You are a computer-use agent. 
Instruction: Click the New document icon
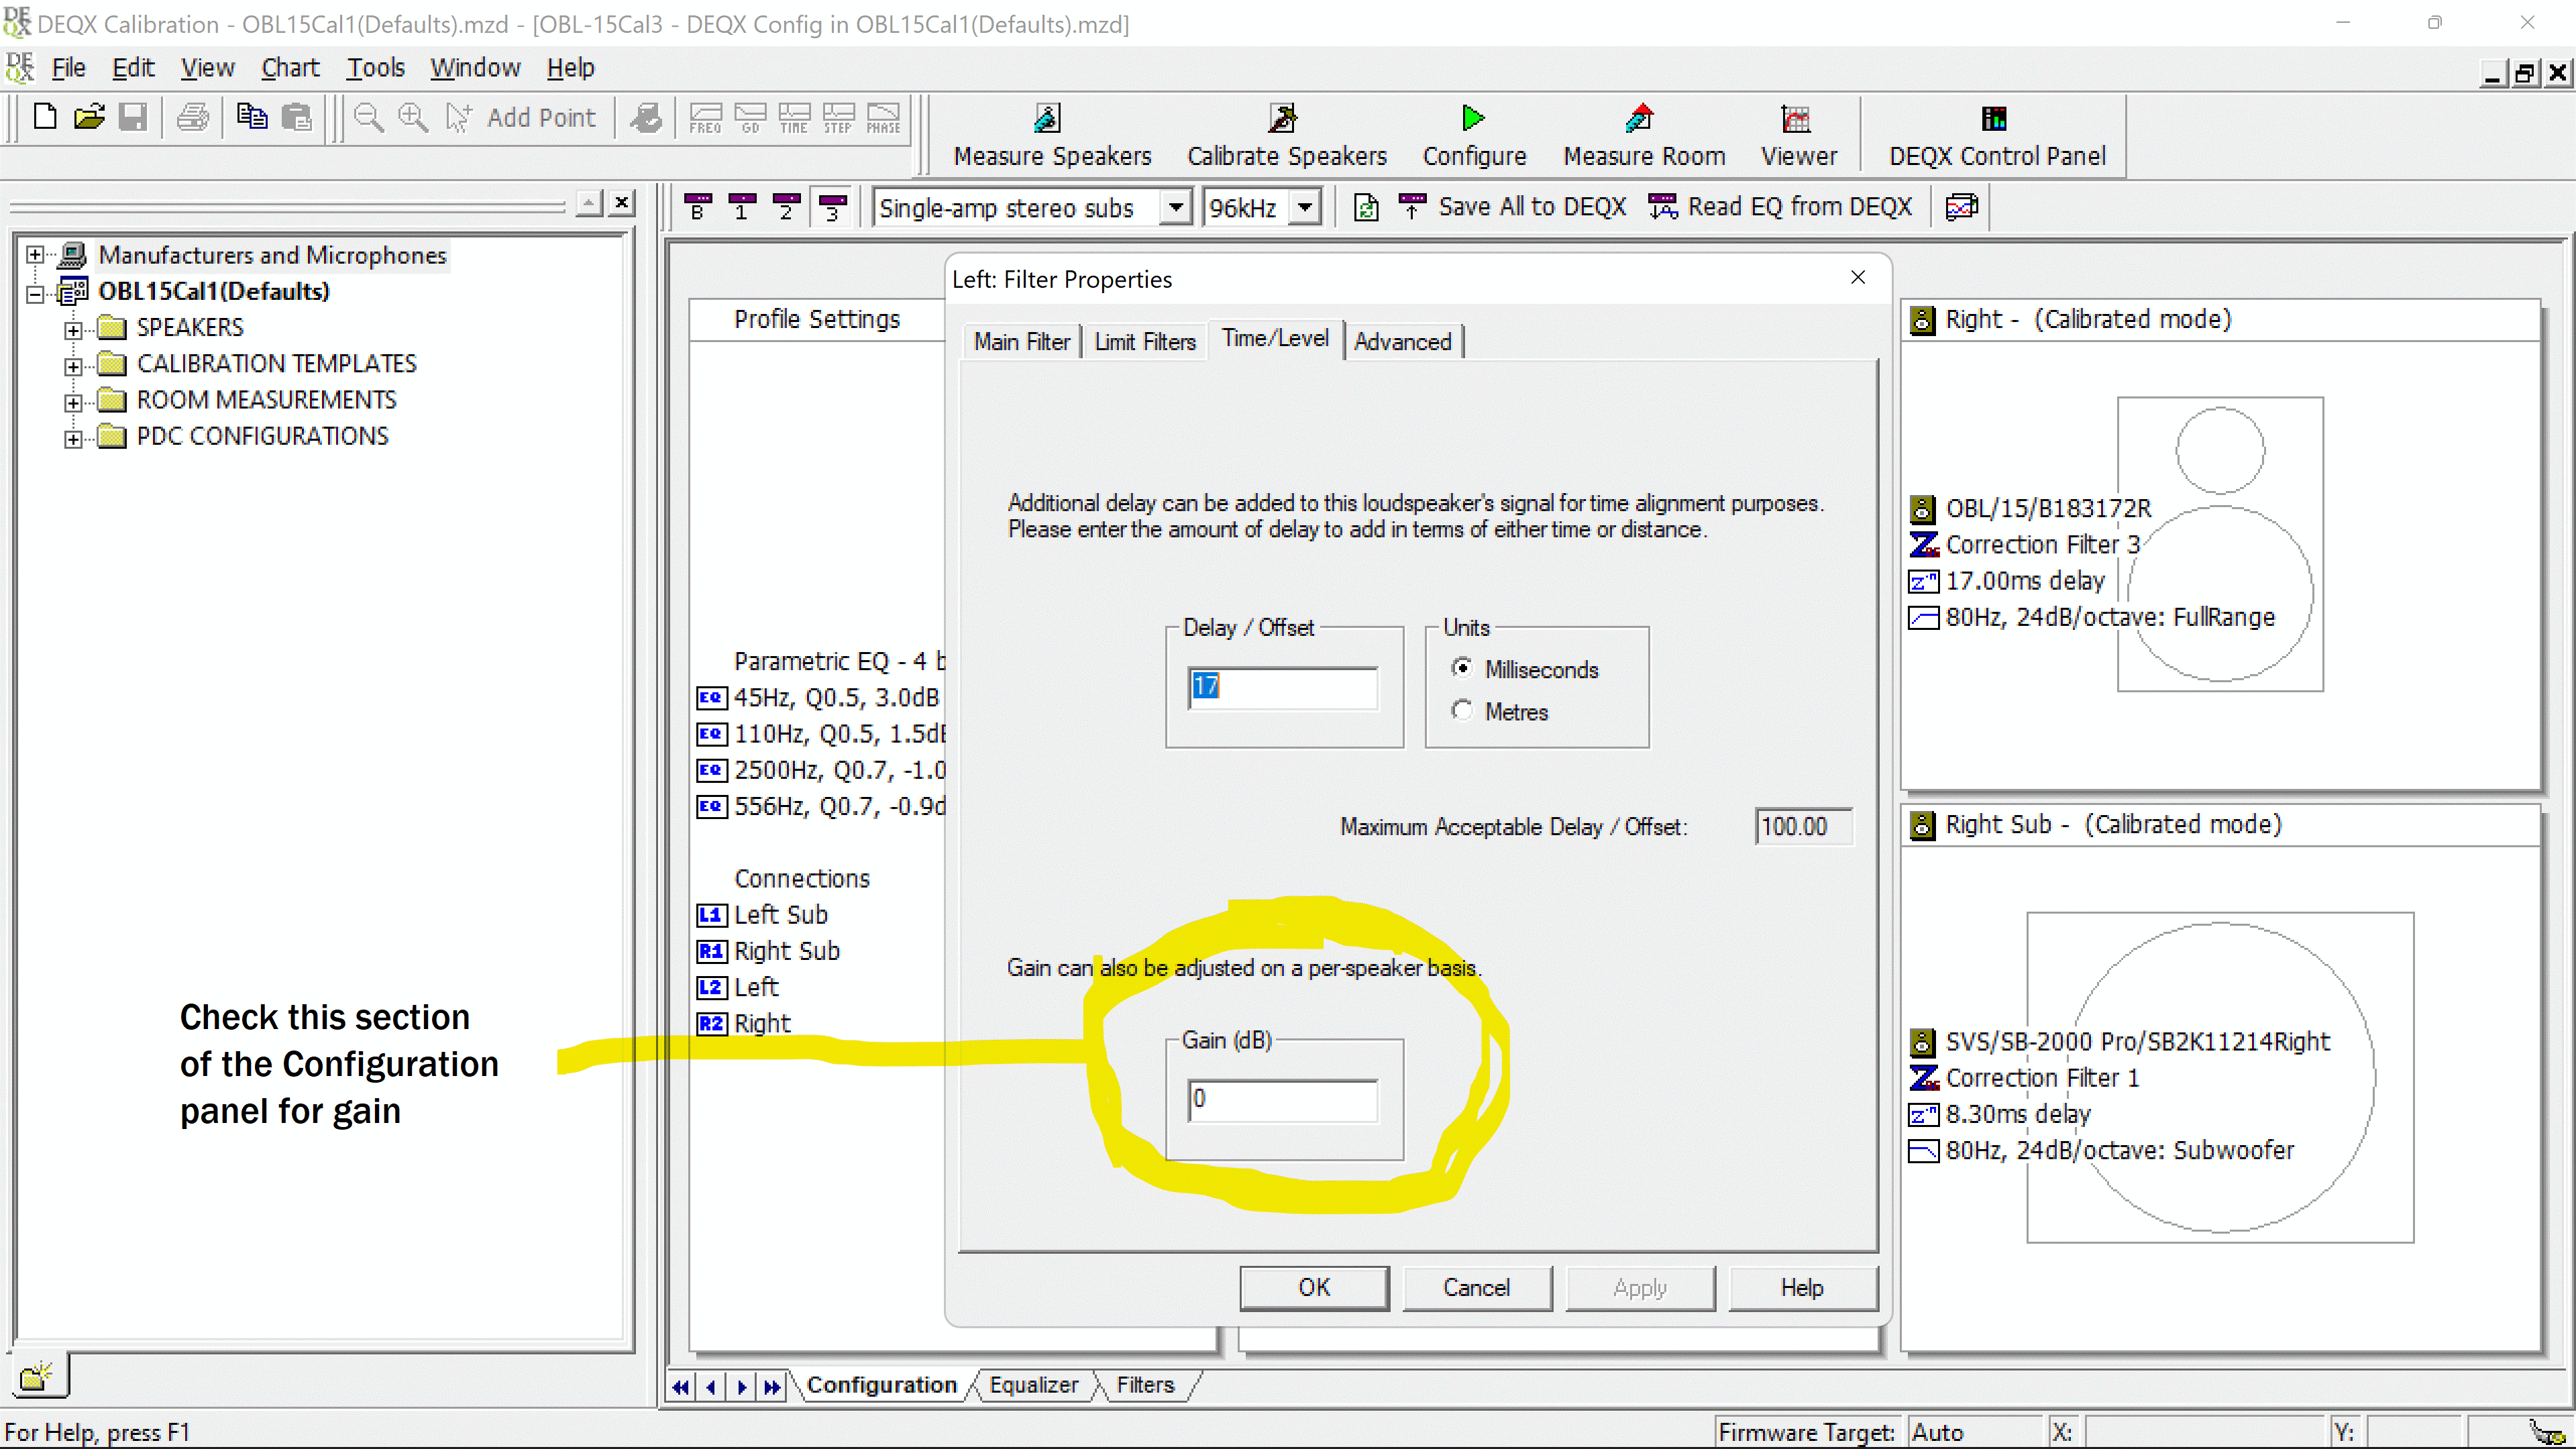[x=45, y=118]
